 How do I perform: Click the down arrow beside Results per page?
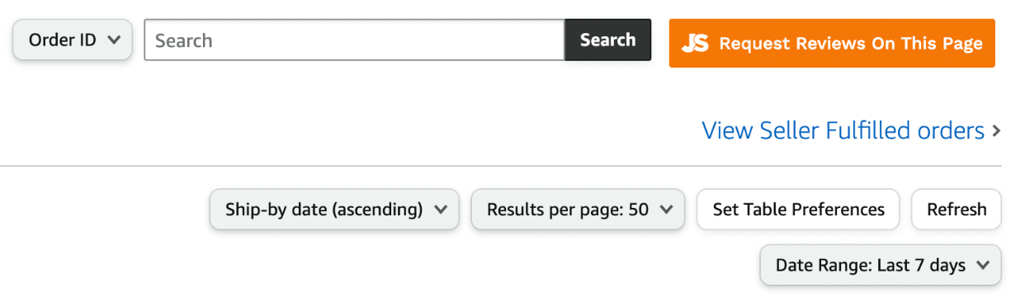click(x=666, y=210)
